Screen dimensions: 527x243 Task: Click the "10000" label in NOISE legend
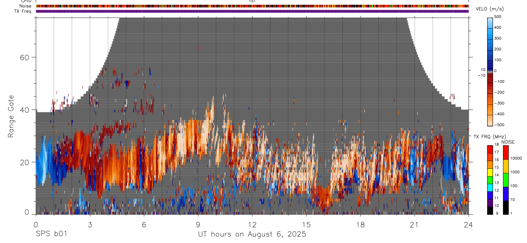point(516,159)
